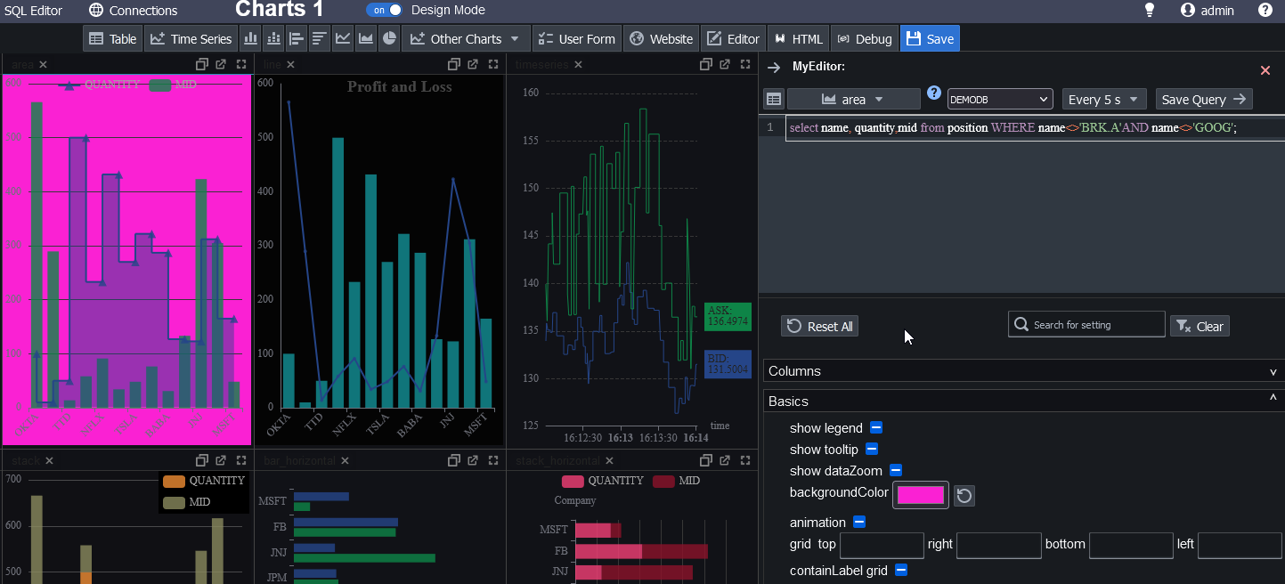
Task: Pop out the area chart panel
Action: pos(221,64)
